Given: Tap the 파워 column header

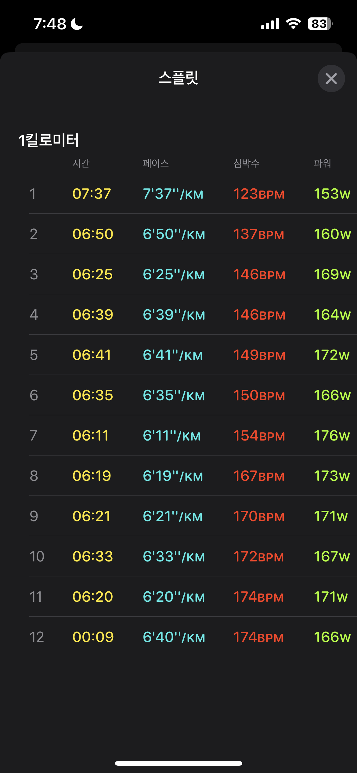Looking at the screenshot, I should point(322,163).
